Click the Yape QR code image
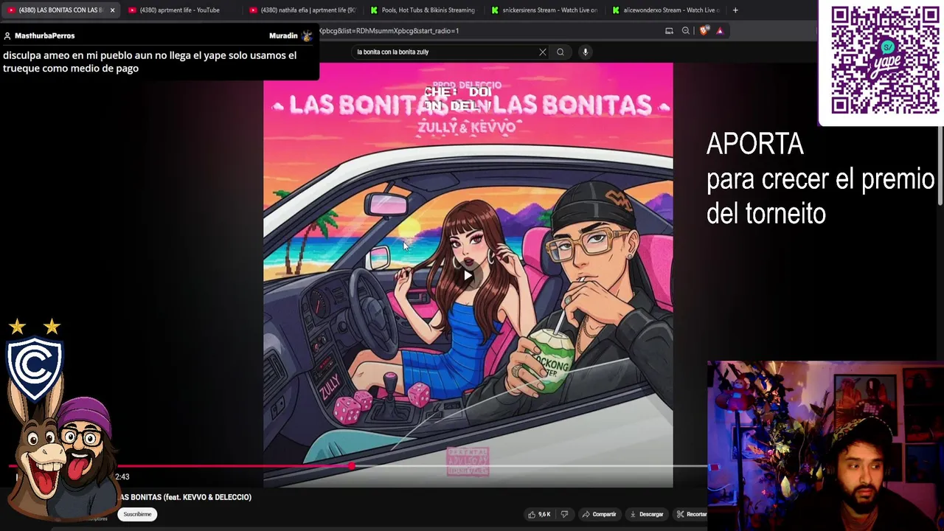This screenshot has width=944, height=531. tap(884, 60)
